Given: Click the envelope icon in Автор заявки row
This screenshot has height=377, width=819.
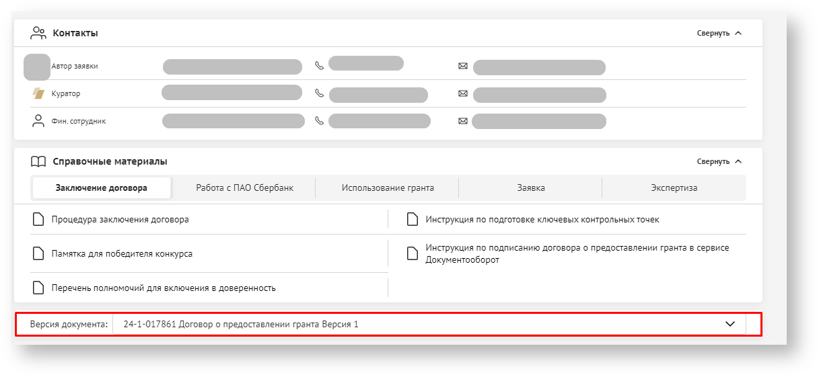Looking at the screenshot, I should point(462,66).
